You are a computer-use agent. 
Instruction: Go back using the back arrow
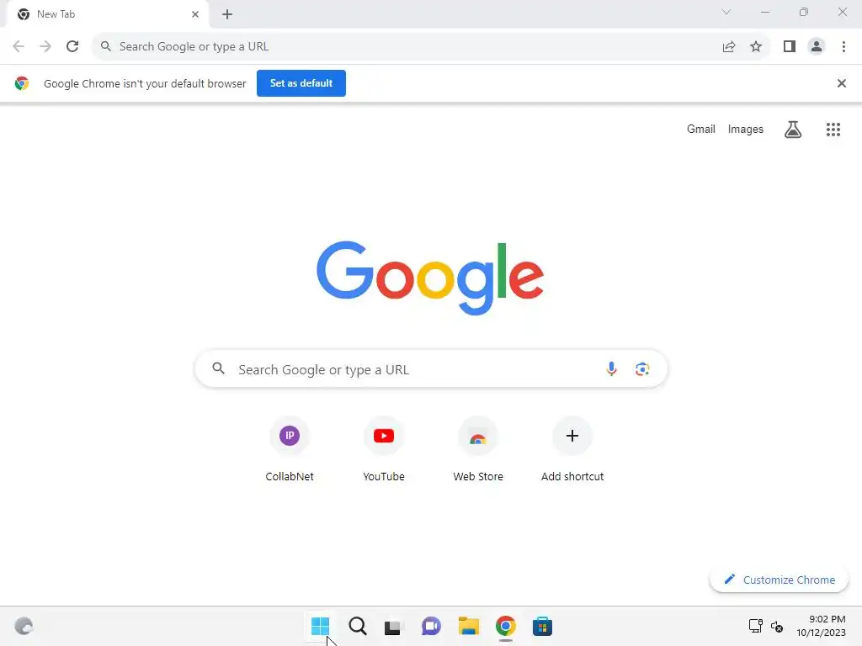[x=19, y=47]
